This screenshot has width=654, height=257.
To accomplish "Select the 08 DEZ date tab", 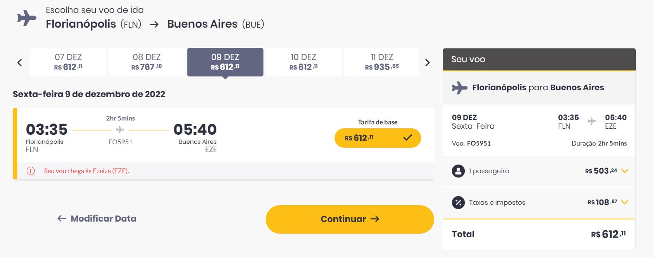I will coord(147,62).
